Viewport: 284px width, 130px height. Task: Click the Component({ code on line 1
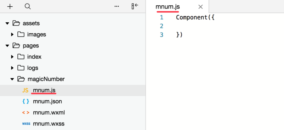click(x=195, y=18)
